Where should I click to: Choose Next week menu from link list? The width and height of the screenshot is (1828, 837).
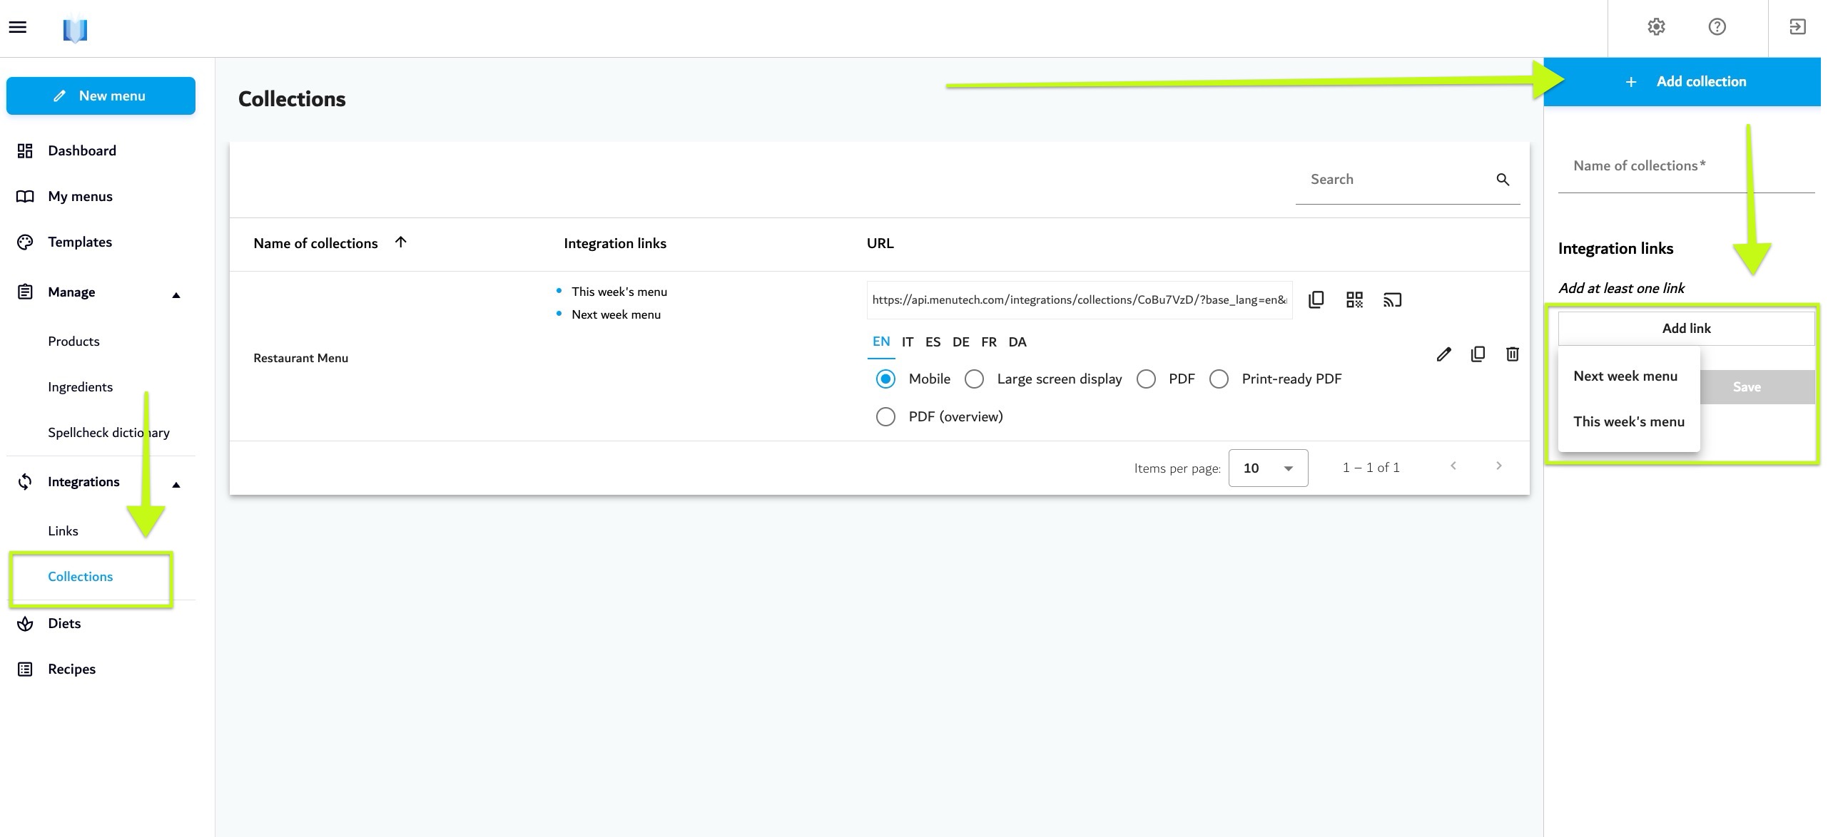pyautogui.click(x=1625, y=376)
